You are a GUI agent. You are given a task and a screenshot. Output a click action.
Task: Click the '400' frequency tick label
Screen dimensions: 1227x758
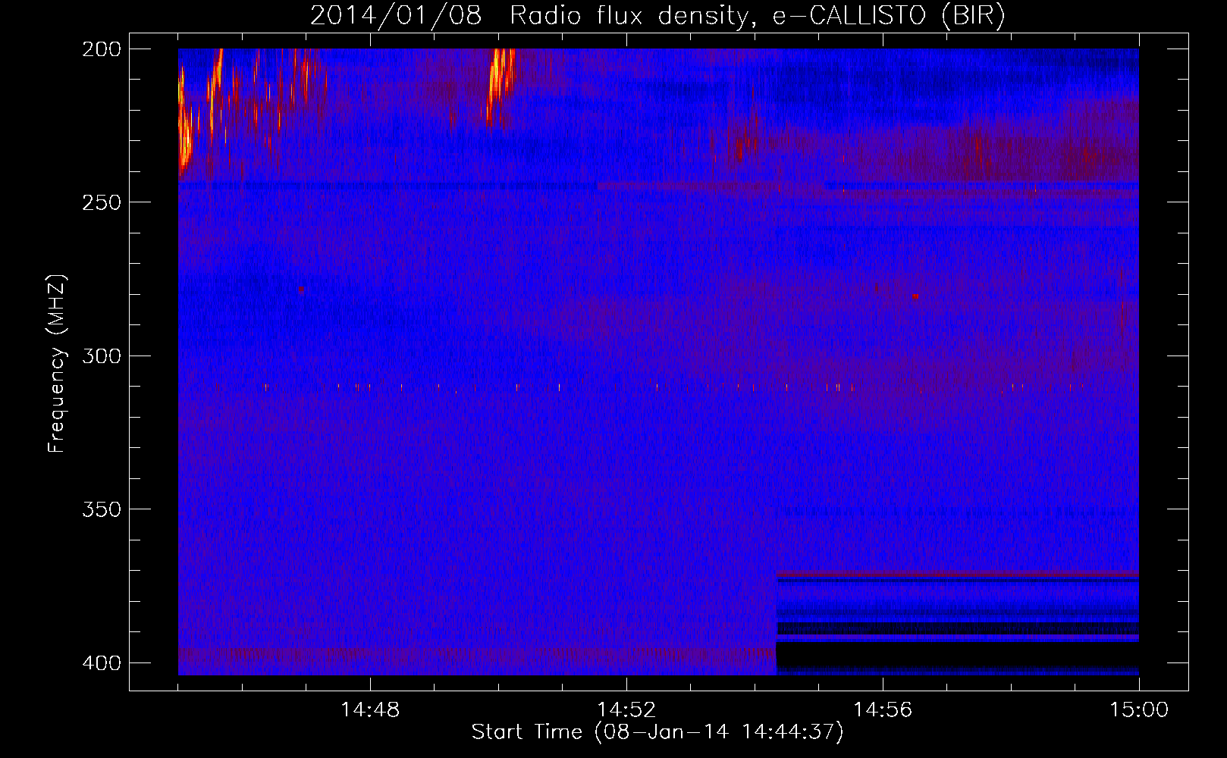101,663
